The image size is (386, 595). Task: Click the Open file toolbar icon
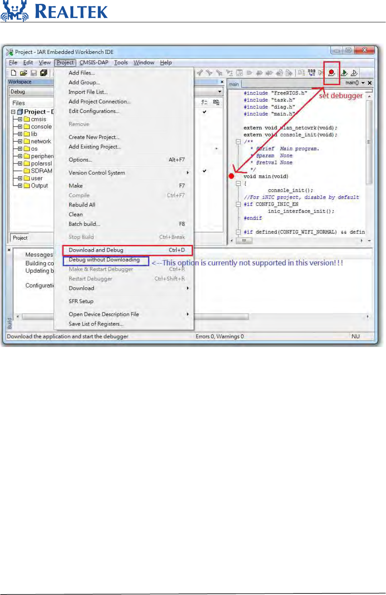click(23, 73)
